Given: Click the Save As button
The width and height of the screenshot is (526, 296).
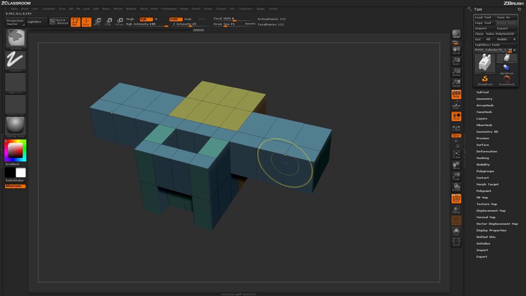Looking at the screenshot, I should click(x=506, y=17).
